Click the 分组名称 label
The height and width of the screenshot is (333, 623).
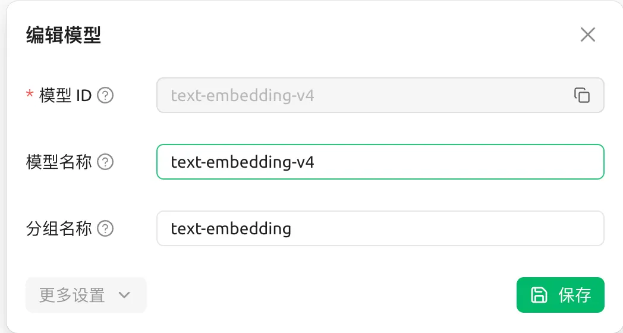[x=59, y=228]
